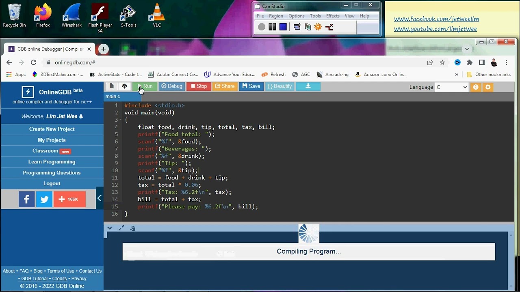Start the Debug session
520x292 pixels.
pos(172,86)
